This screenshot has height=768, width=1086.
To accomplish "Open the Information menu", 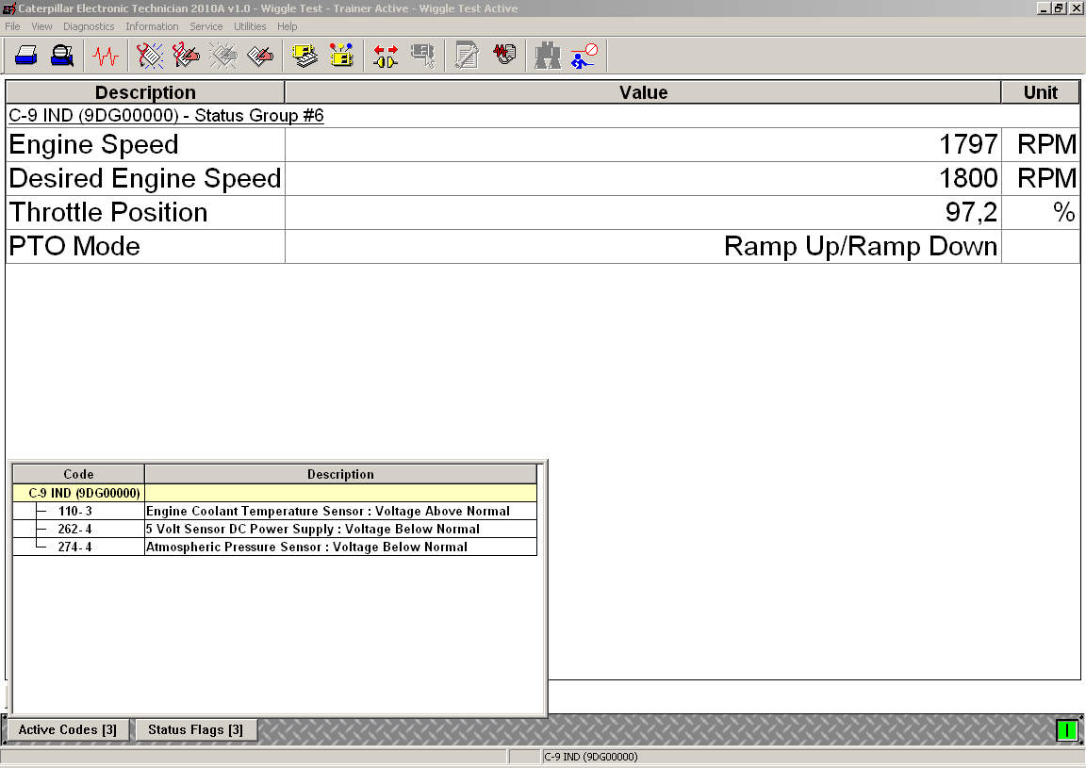I will click(152, 26).
